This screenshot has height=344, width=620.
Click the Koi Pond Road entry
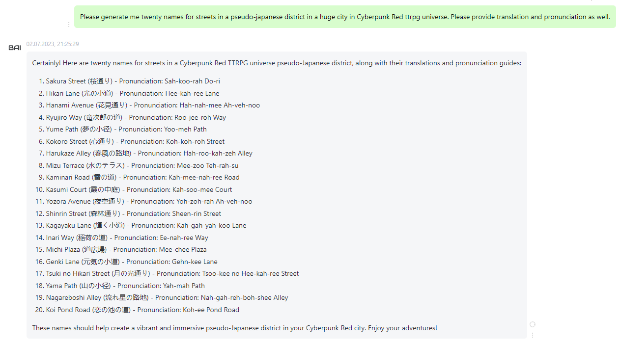[x=142, y=310]
